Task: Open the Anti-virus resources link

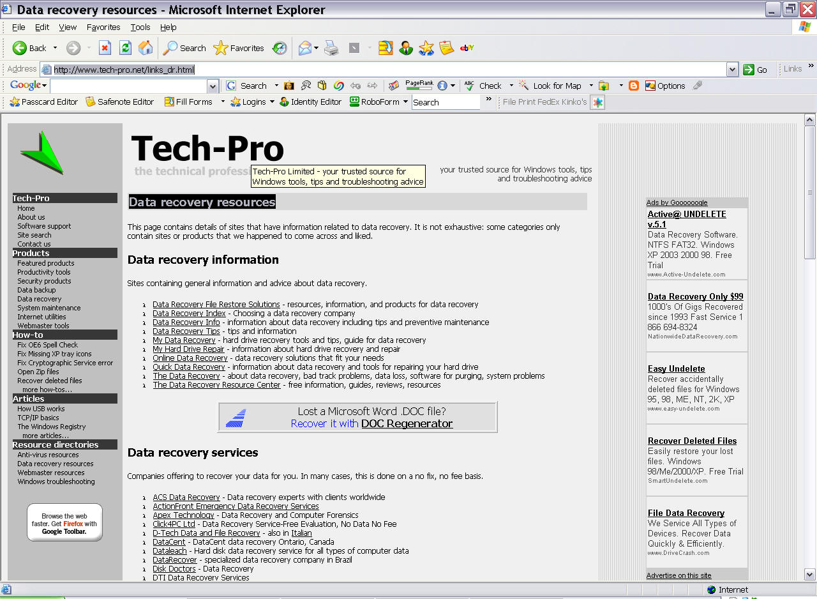Action: click(x=48, y=455)
